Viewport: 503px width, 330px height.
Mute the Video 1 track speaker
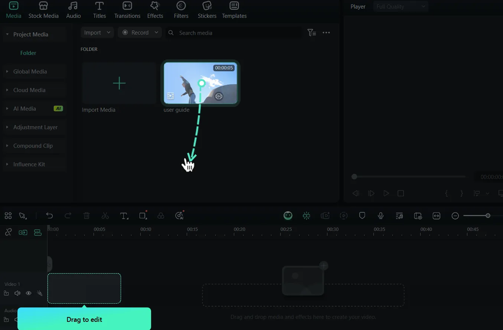point(17,293)
